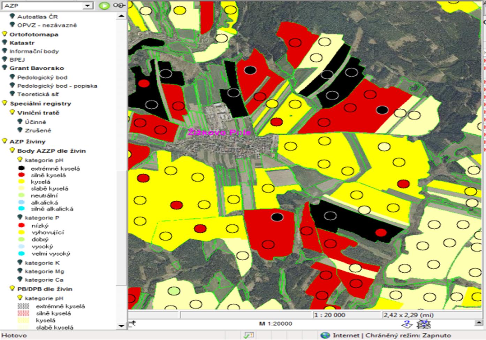Toggle the kategorie K bulb icon

tap(20, 263)
